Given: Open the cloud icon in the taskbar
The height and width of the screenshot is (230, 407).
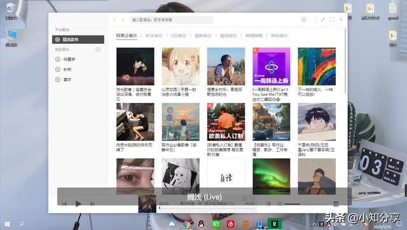Looking at the screenshot, I should click(172, 224).
